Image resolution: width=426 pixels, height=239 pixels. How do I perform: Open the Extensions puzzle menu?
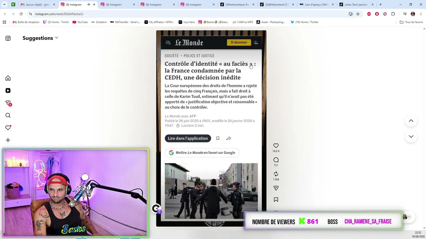click(x=393, y=14)
